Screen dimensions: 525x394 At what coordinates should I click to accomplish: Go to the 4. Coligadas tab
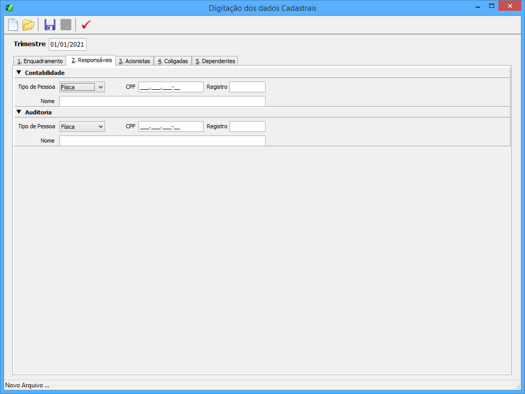(x=173, y=61)
